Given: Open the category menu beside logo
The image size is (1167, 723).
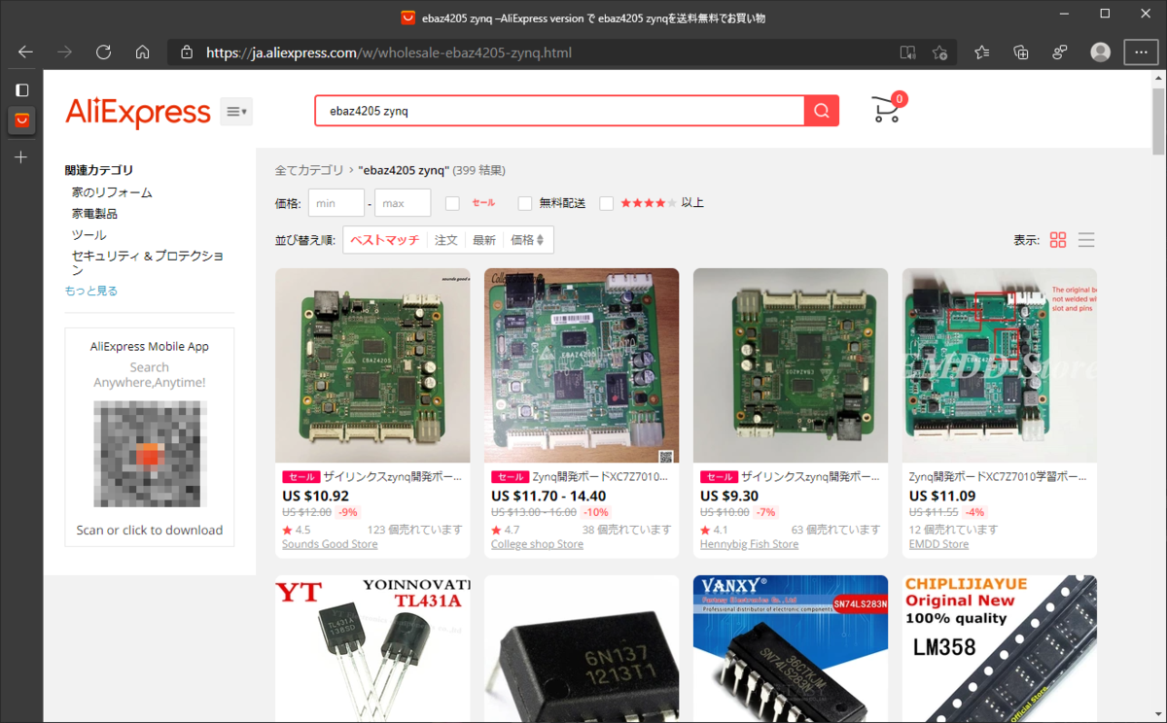Looking at the screenshot, I should tap(236, 112).
